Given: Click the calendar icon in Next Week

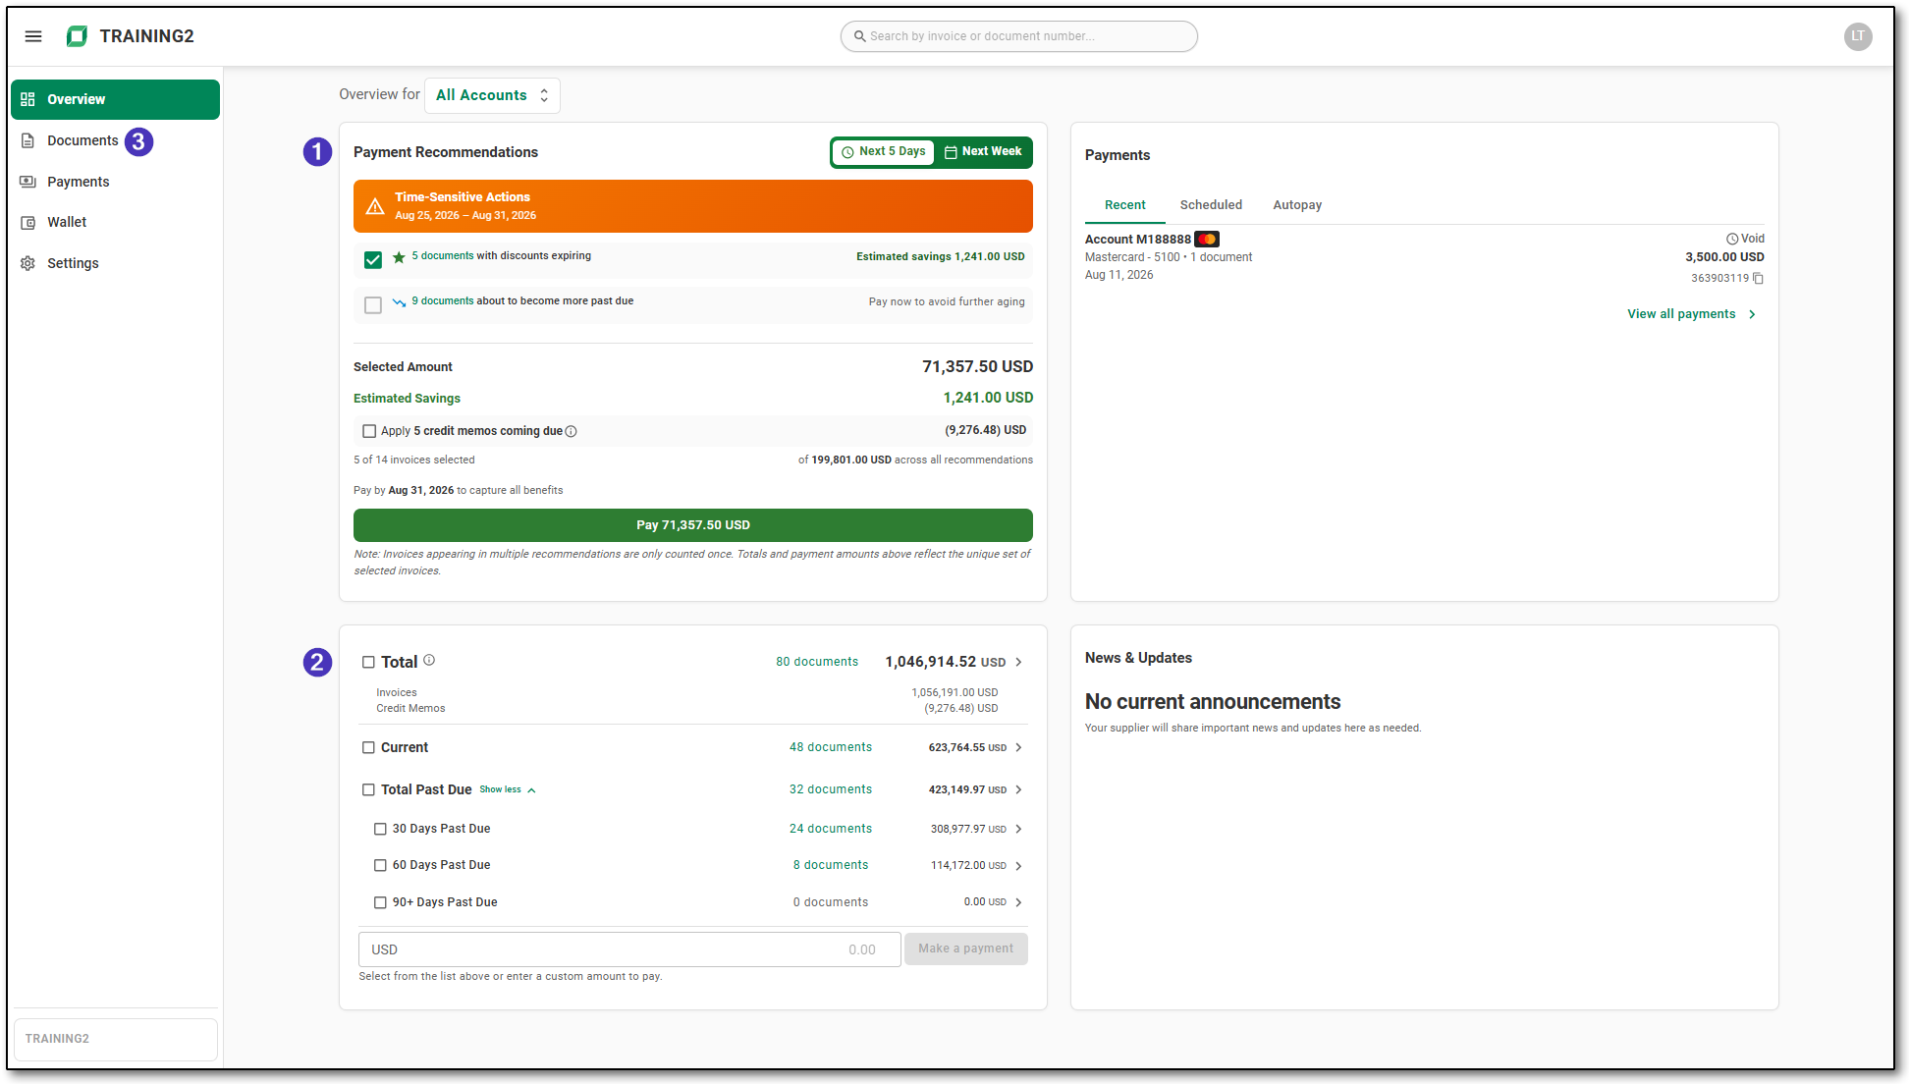Looking at the screenshot, I should (x=951, y=152).
